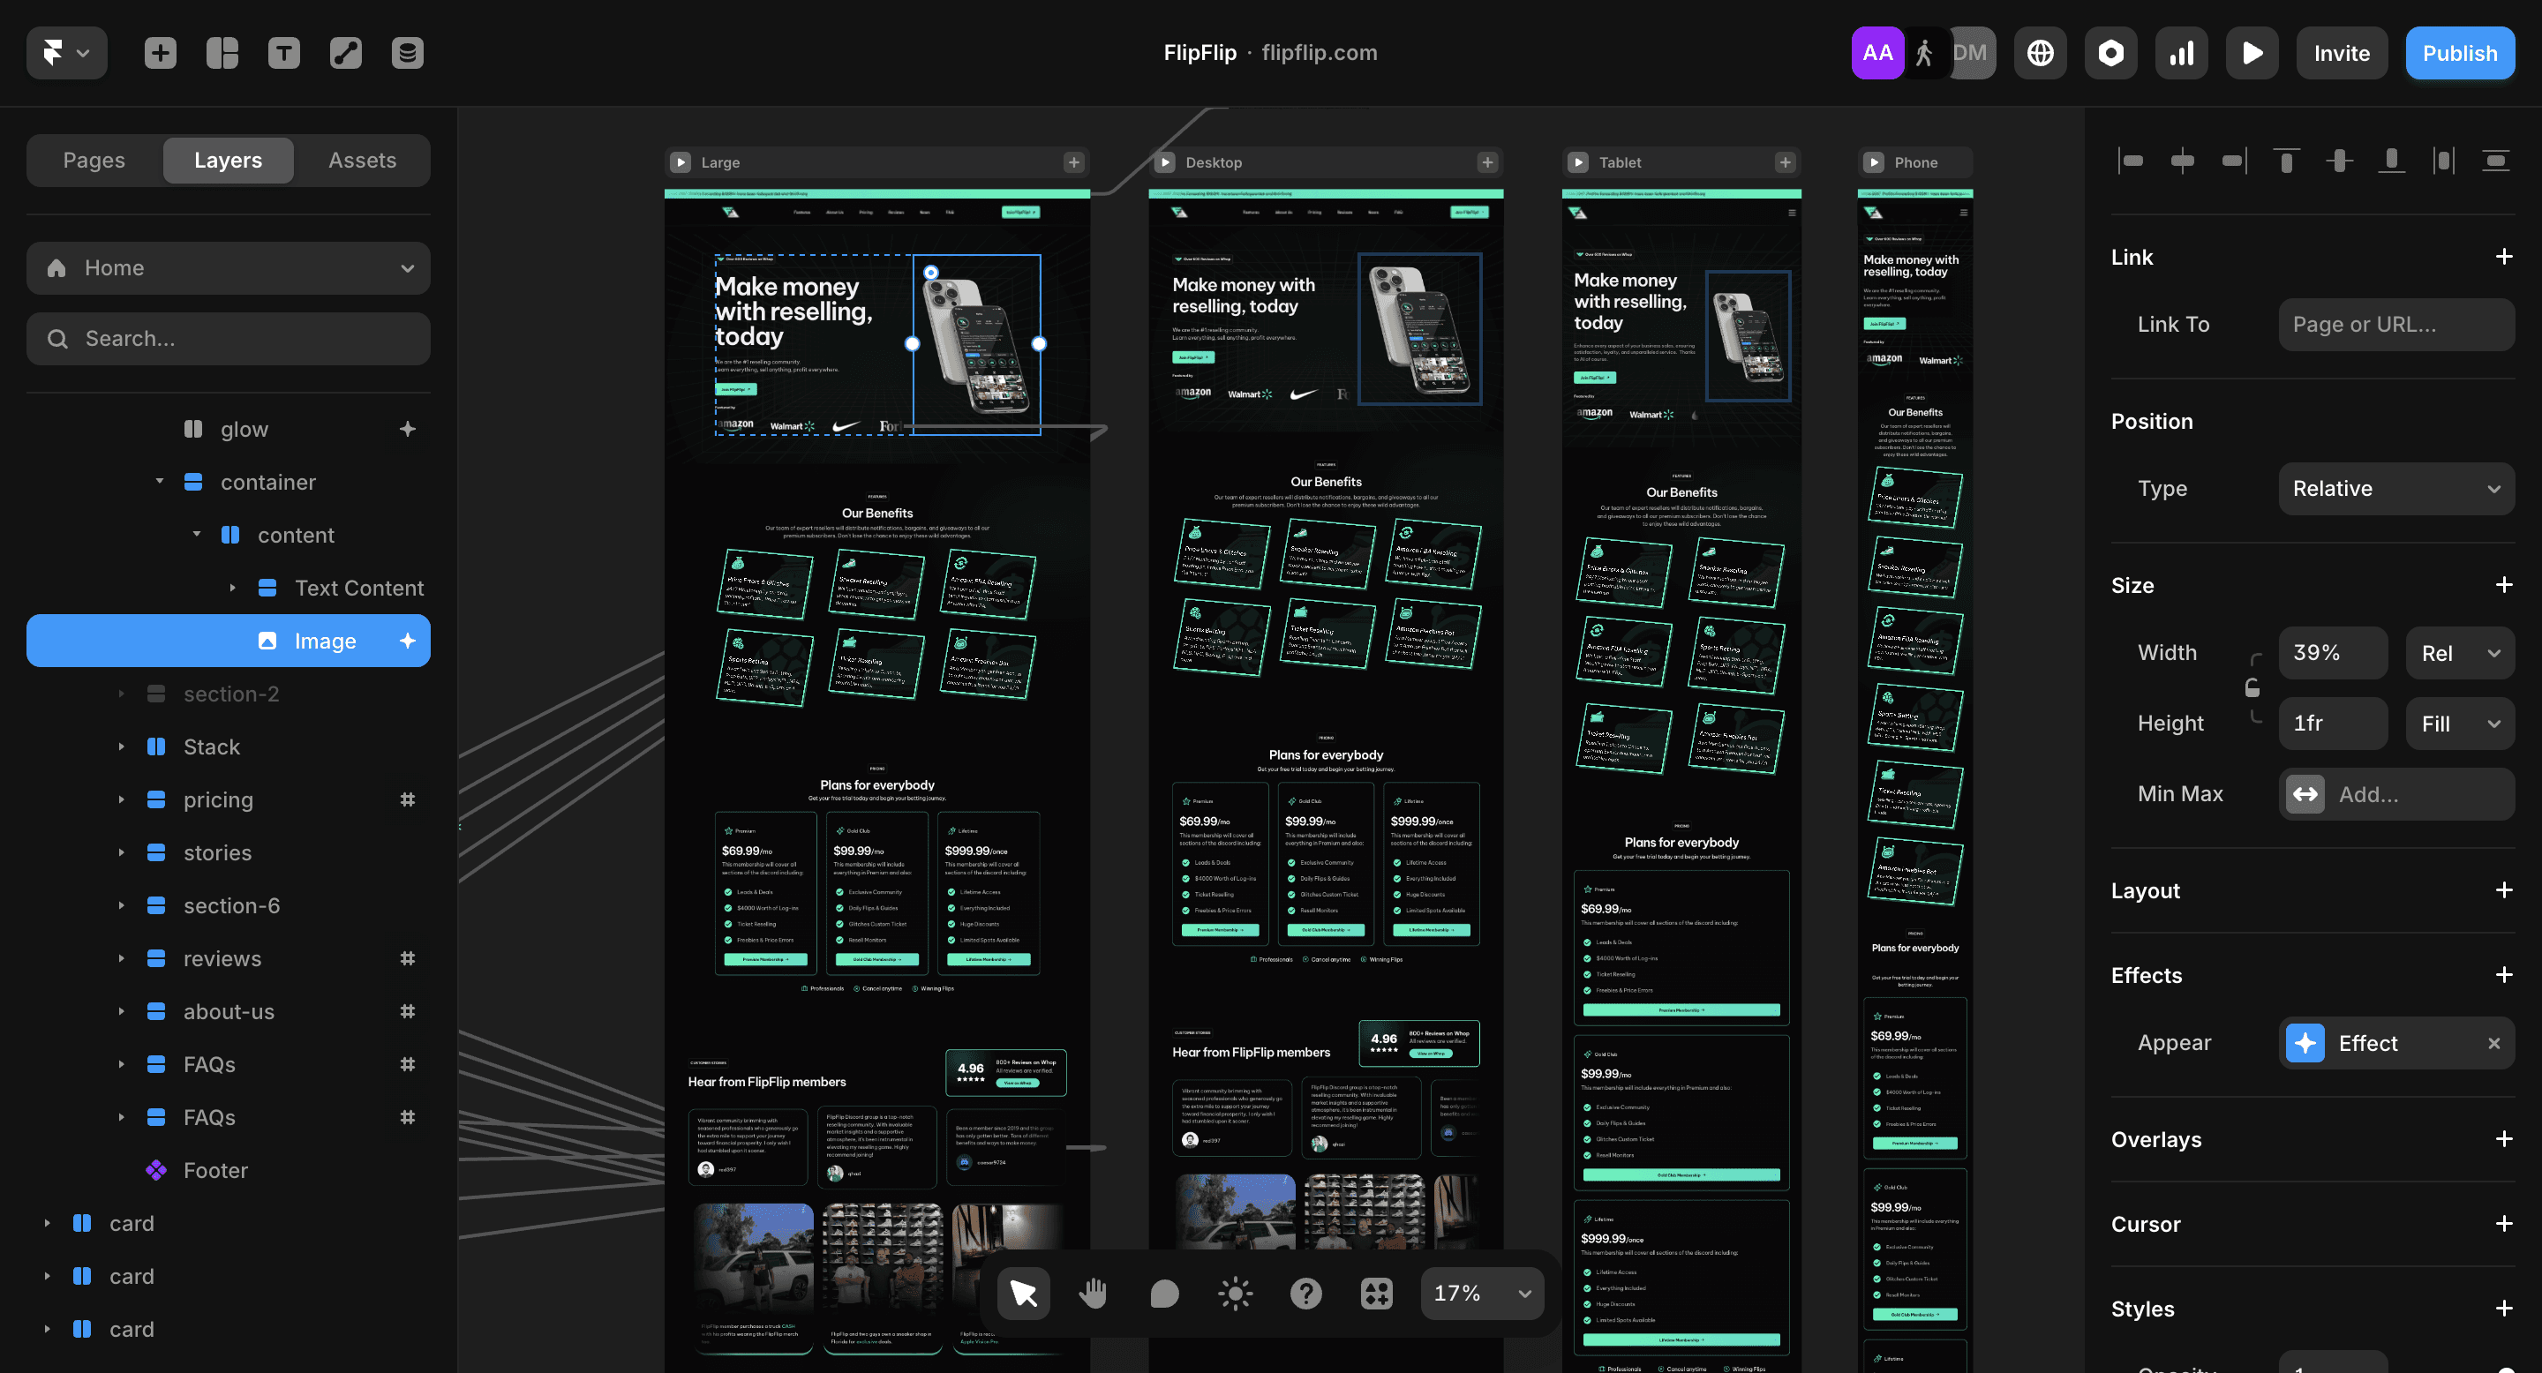This screenshot has width=2542, height=1373.
Task: Open the Framer main menu logo
Action: point(66,53)
